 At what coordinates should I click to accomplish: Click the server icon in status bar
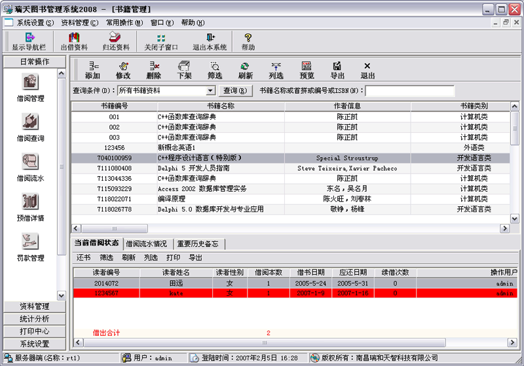pyautogui.click(x=8, y=358)
